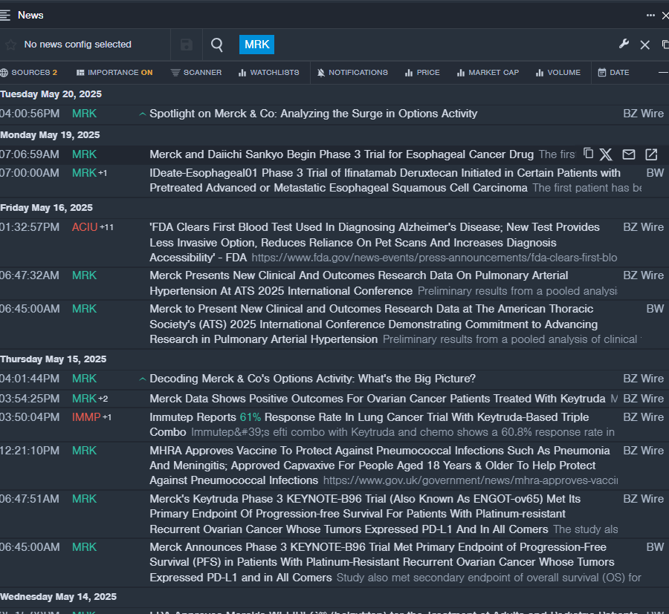The width and height of the screenshot is (669, 614).
Task: Open the Scanner filter
Action: (x=196, y=73)
